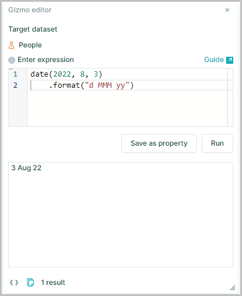Place cursor in line 1 date(2022, 8, 3)
242x296 pixels.
pos(66,74)
